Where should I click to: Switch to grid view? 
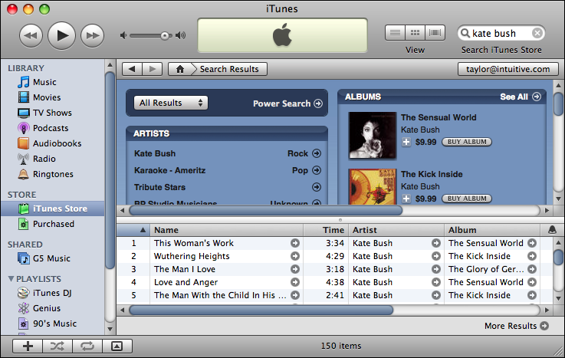415,33
